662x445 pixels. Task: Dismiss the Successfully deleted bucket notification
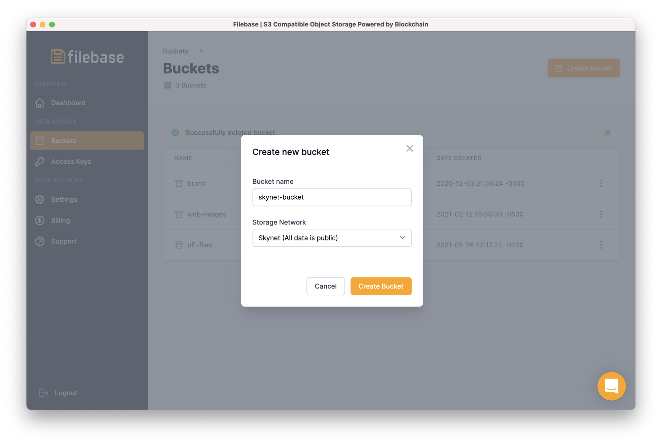pos(608,133)
